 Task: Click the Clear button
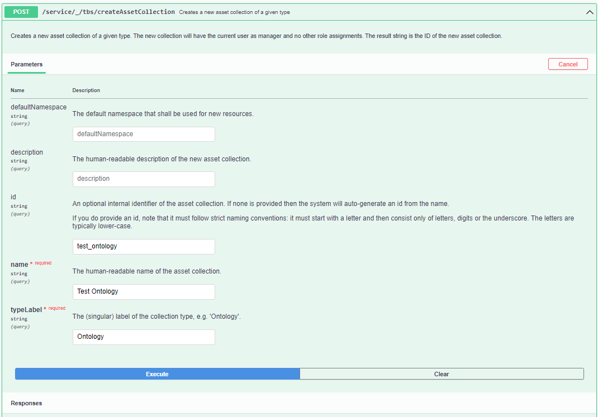442,373
